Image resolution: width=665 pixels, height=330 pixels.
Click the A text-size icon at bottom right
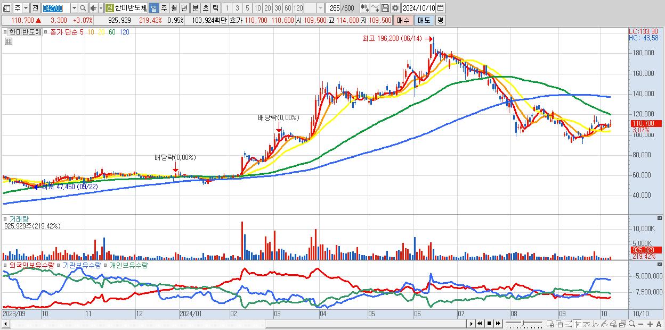click(659, 324)
